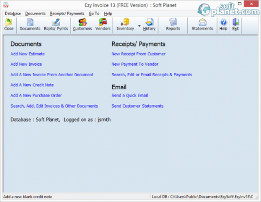Open the Reports toolbar icon
261x202 pixels.
tap(173, 25)
